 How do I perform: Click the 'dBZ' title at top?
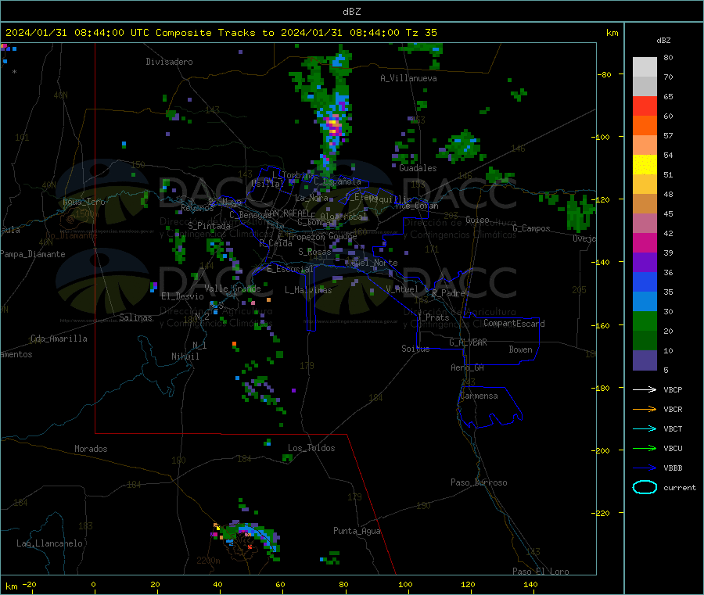351,12
